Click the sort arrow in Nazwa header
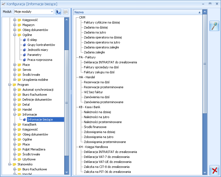221x177 pixels. tap(199, 12)
